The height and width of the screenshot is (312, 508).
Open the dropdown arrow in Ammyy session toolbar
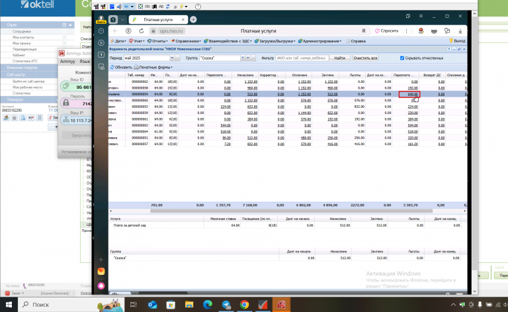click(x=132, y=7)
